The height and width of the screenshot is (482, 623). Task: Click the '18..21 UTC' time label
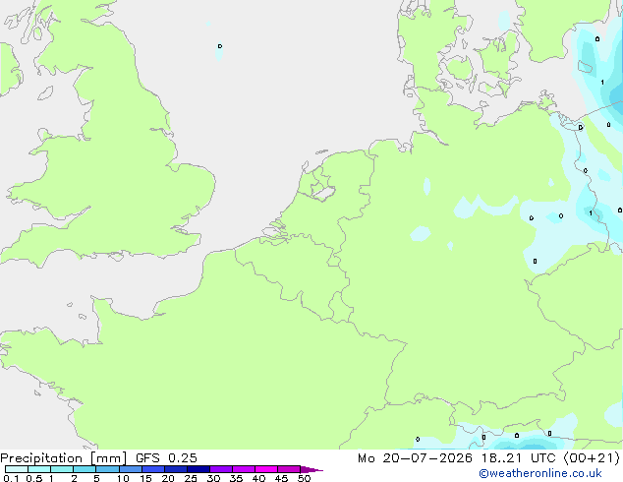click(x=518, y=458)
